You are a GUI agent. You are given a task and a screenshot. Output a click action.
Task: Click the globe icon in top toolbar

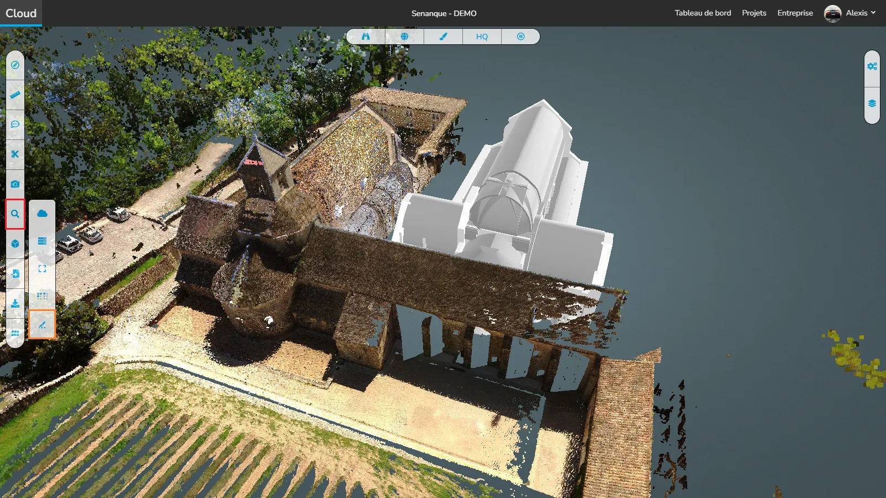coord(405,37)
